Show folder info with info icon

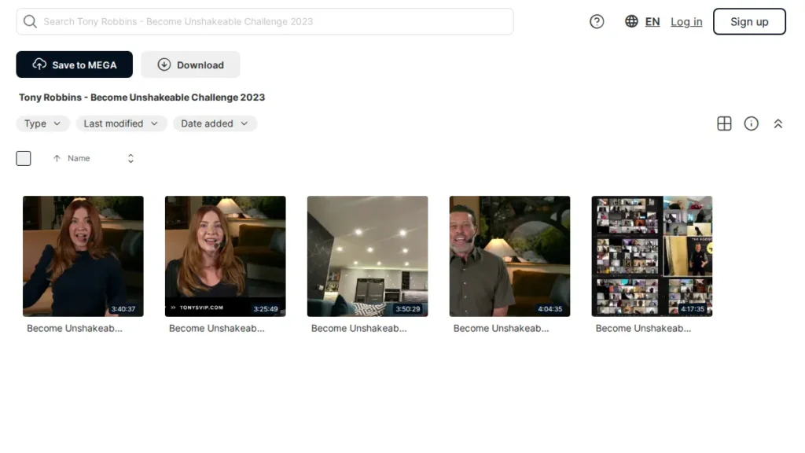751,123
